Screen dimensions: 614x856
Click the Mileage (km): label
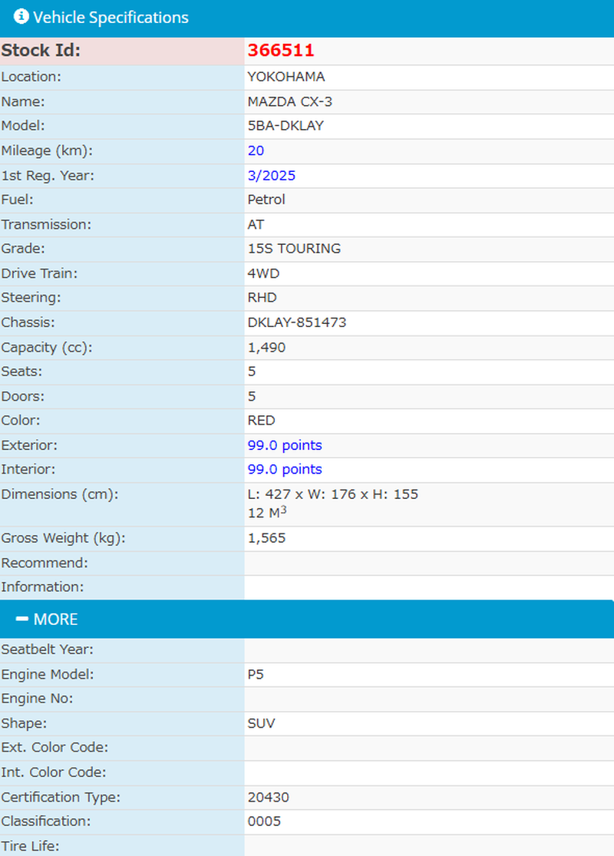(47, 150)
